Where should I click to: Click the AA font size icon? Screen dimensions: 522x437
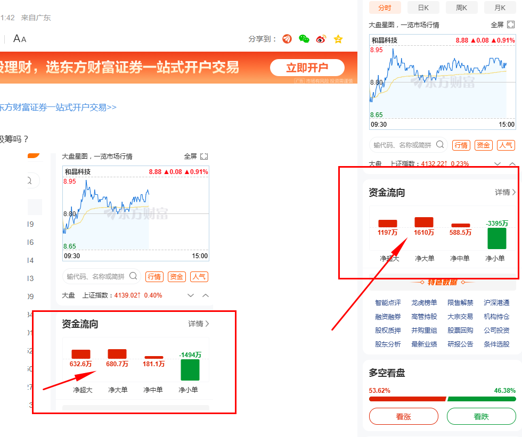[x=20, y=39]
